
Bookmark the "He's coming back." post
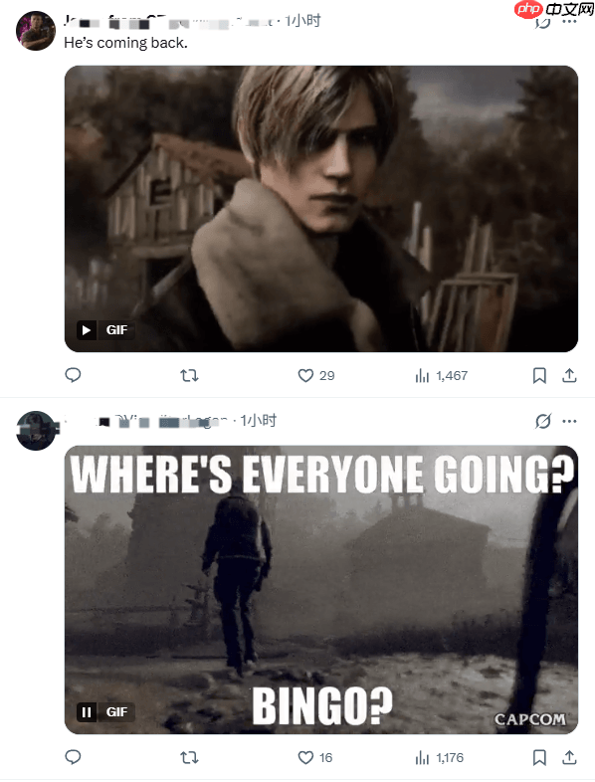pyautogui.click(x=539, y=375)
